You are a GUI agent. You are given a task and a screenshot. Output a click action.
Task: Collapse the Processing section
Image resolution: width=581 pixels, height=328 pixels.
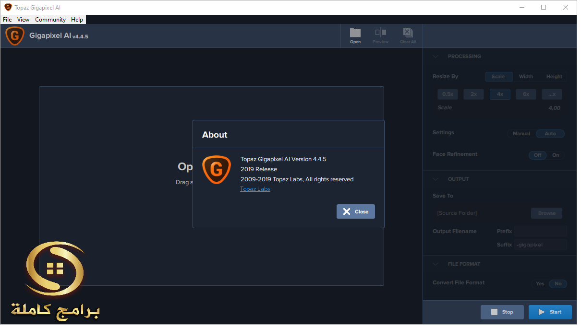coord(436,56)
